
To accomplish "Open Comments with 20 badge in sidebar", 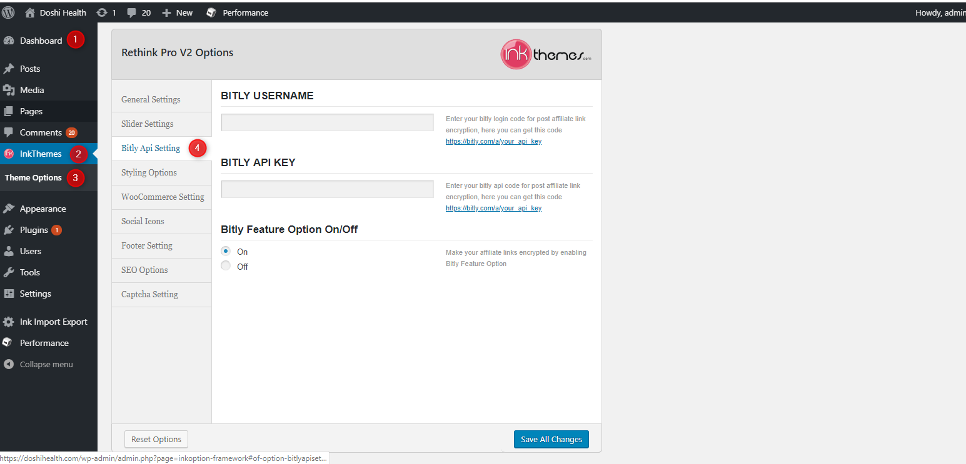I will pos(49,132).
